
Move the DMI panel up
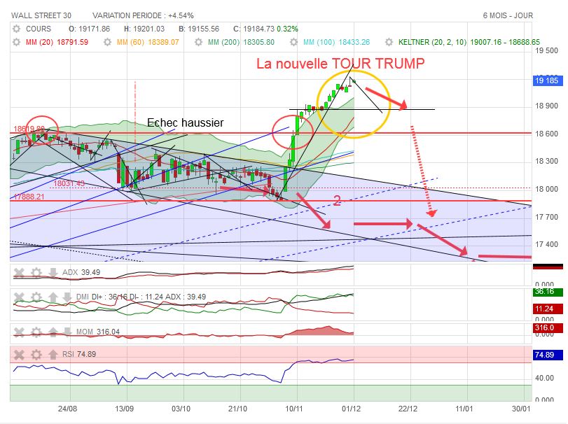[53, 297]
